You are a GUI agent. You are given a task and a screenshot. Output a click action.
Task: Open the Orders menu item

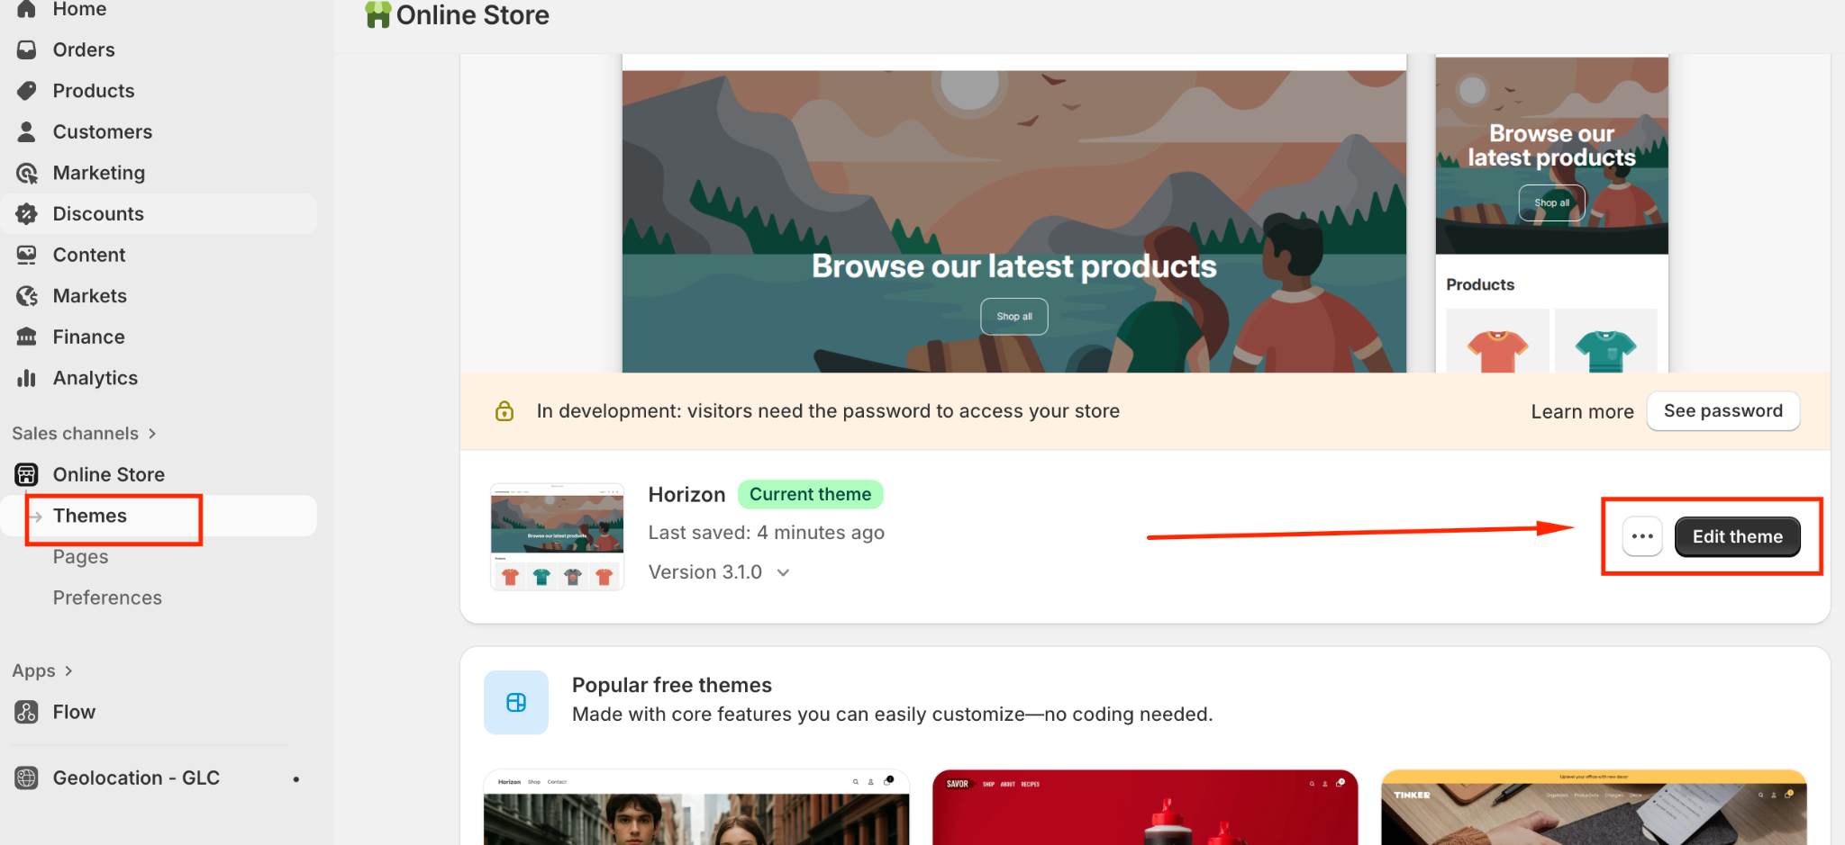tap(159, 49)
